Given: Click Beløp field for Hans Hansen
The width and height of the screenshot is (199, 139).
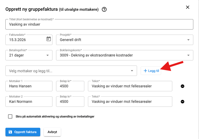Looking at the screenshot, I should click(70, 86).
